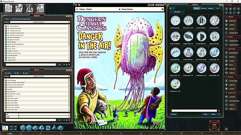Open Story in World sidebar
The image size is (241, 135).
tap(232, 89)
